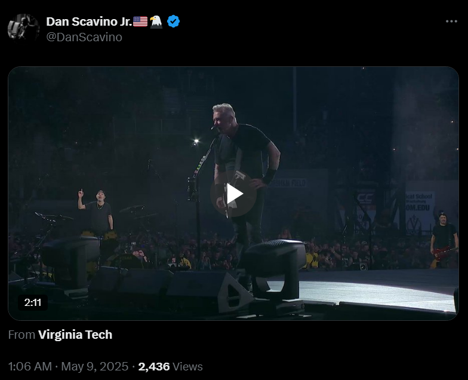Click the eagle emoji beside the name

(156, 22)
